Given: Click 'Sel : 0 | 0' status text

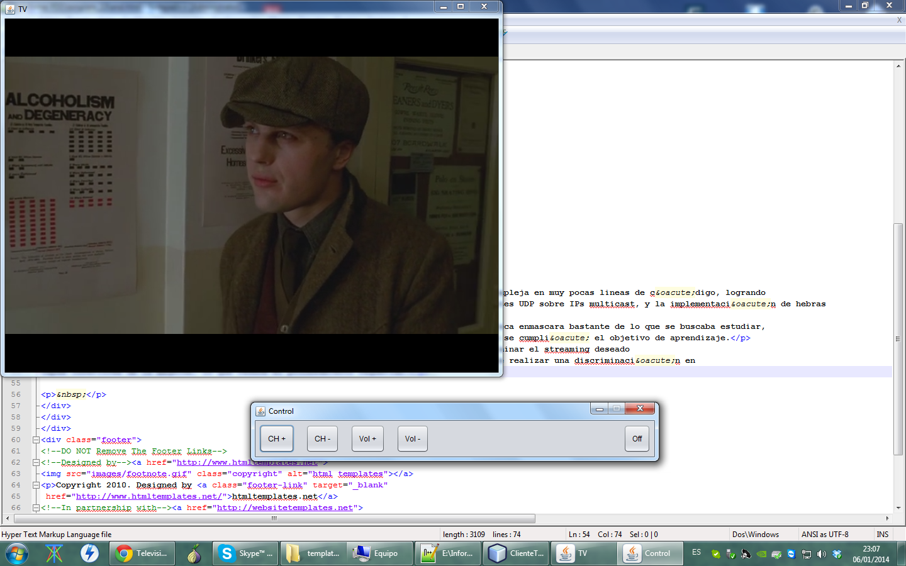Looking at the screenshot, I should click(x=644, y=535).
